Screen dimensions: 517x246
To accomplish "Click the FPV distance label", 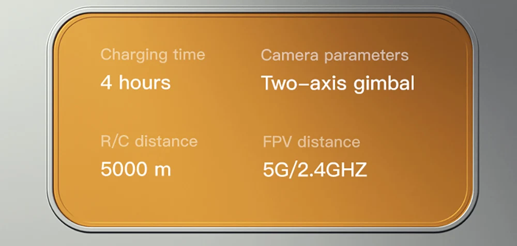I will (x=311, y=142).
